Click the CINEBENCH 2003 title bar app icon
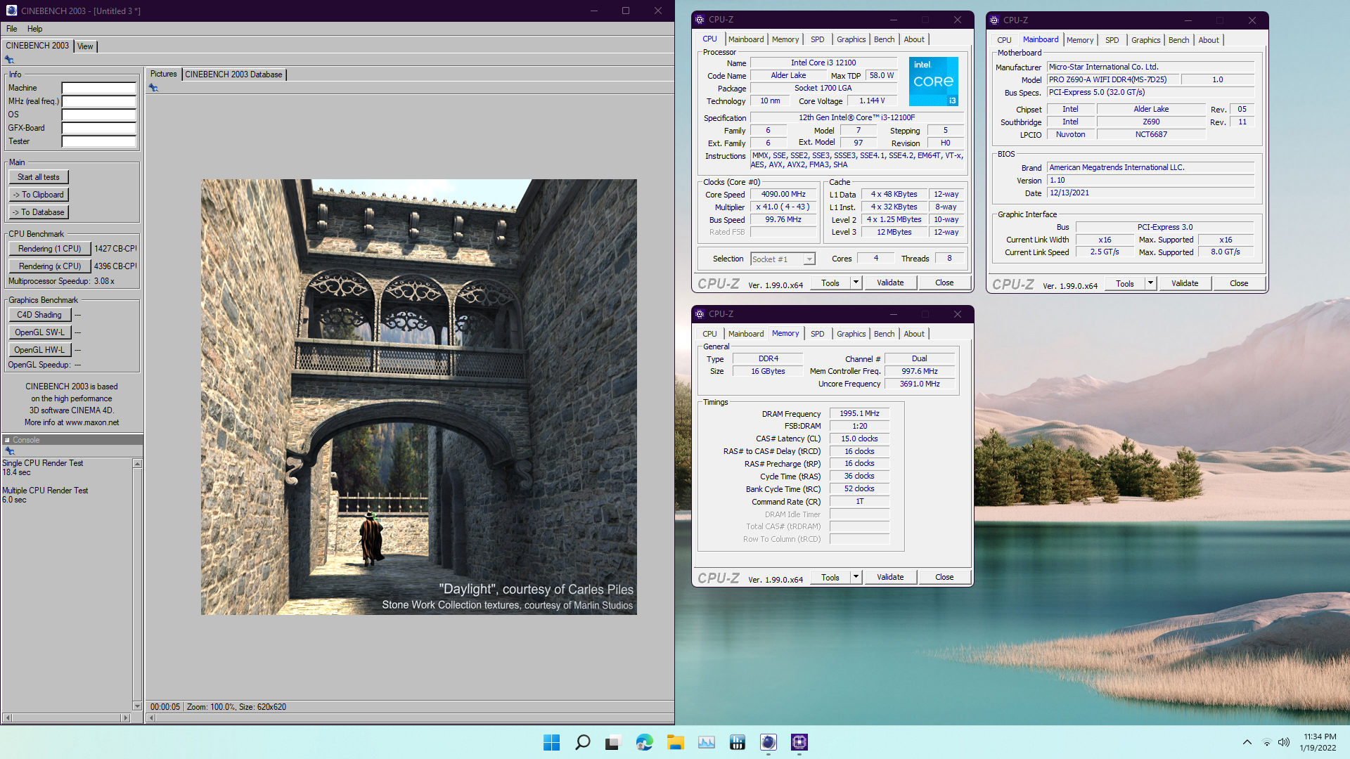Image resolution: width=1350 pixels, height=759 pixels. click(11, 11)
